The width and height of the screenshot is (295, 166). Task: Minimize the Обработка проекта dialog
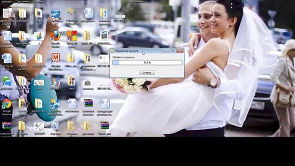(x=165, y=51)
